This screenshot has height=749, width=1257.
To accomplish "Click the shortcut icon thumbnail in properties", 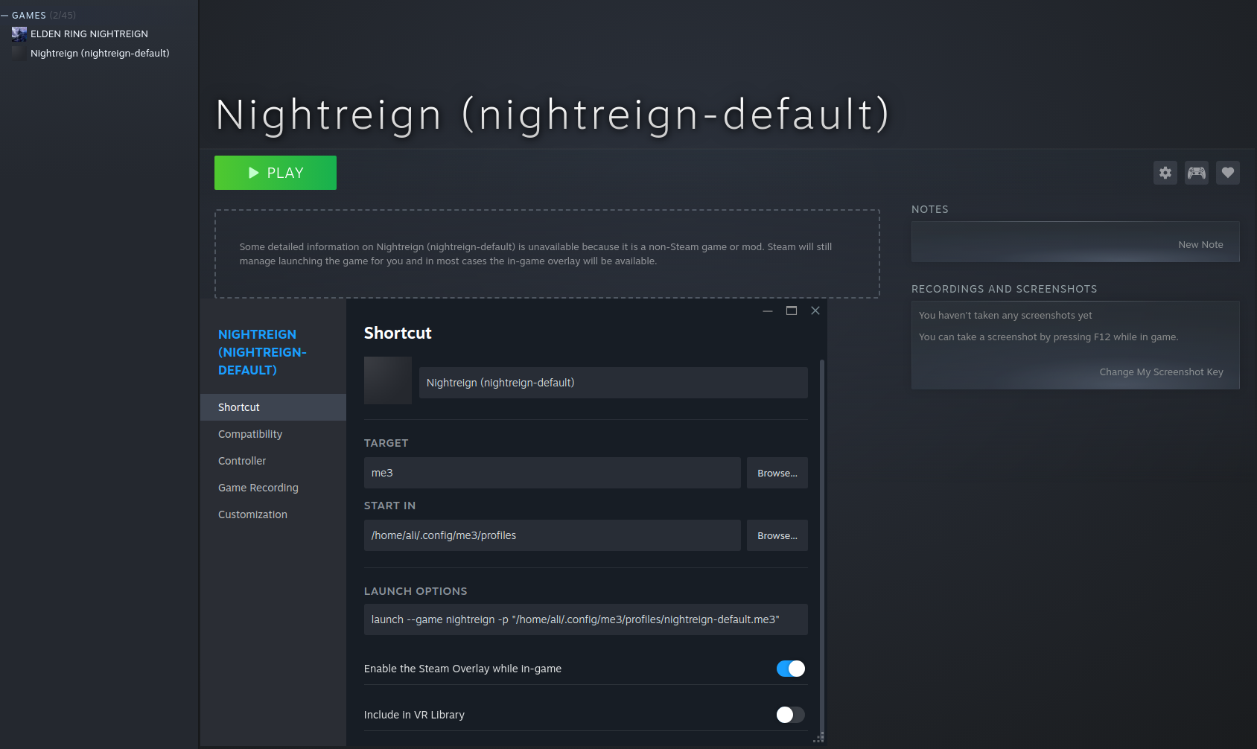I will pyautogui.click(x=387, y=380).
